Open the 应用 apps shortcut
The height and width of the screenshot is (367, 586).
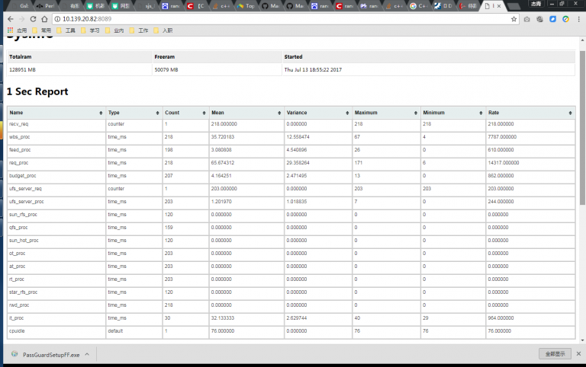(x=18, y=30)
